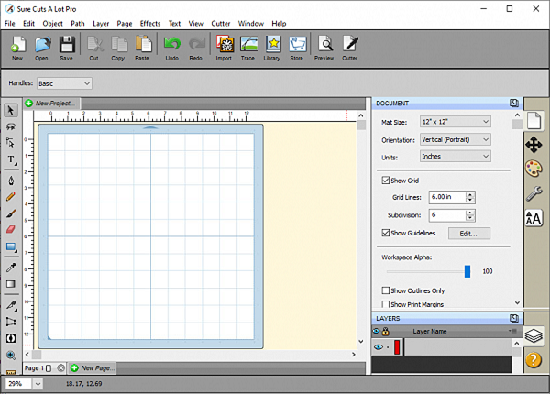Screen dimensions: 550x394
Task: Open the Layers panel side icon
Action: (x=533, y=335)
